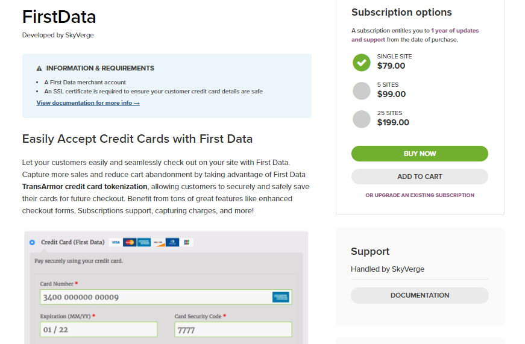Click the Amex icon inside Card Number field
Image resolution: width=525 pixels, height=344 pixels.
click(280, 297)
